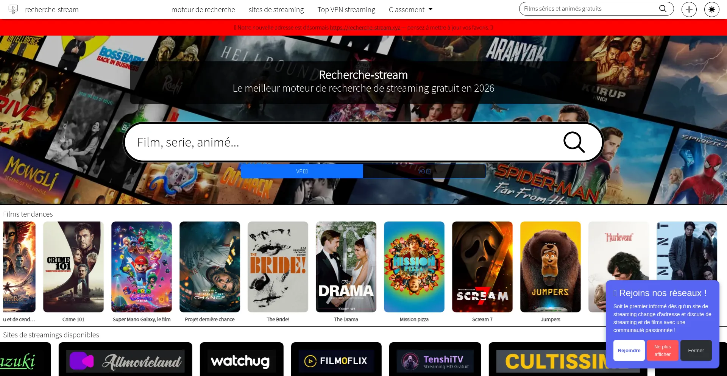This screenshot has width=727, height=376.
Task: Click the Crime 101 title text
Action: tap(73, 319)
